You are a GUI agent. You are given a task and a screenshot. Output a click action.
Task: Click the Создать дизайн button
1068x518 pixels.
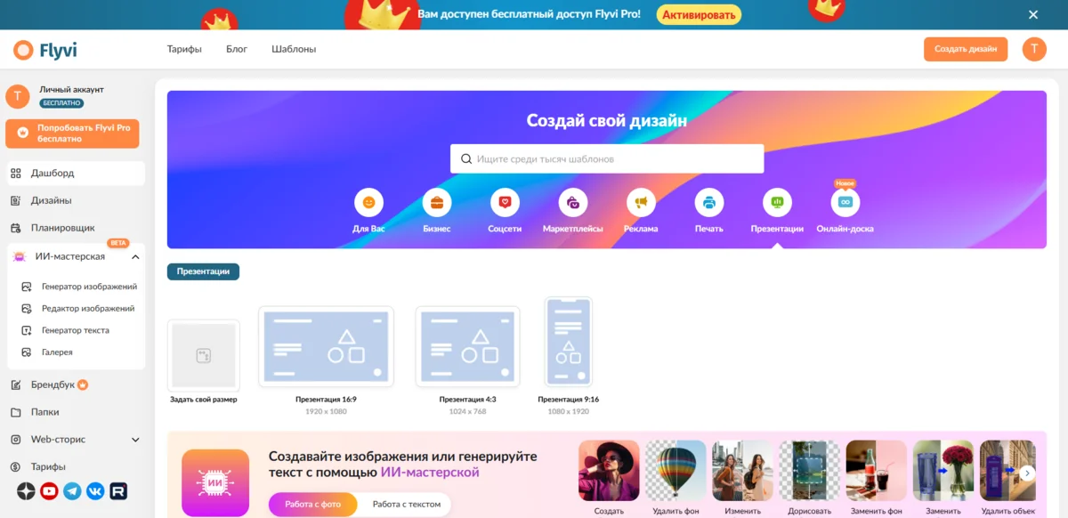click(966, 50)
